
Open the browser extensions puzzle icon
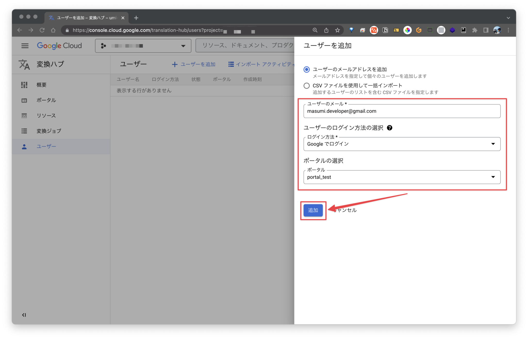click(x=474, y=30)
